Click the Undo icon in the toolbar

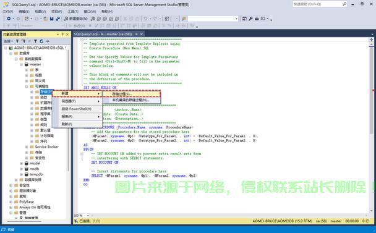click(x=145, y=19)
